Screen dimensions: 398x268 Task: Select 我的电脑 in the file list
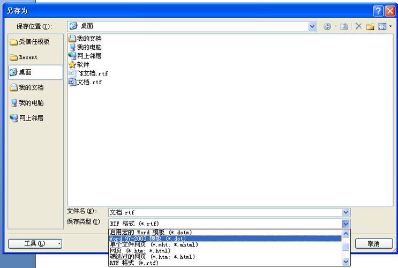pyautogui.click(x=85, y=47)
